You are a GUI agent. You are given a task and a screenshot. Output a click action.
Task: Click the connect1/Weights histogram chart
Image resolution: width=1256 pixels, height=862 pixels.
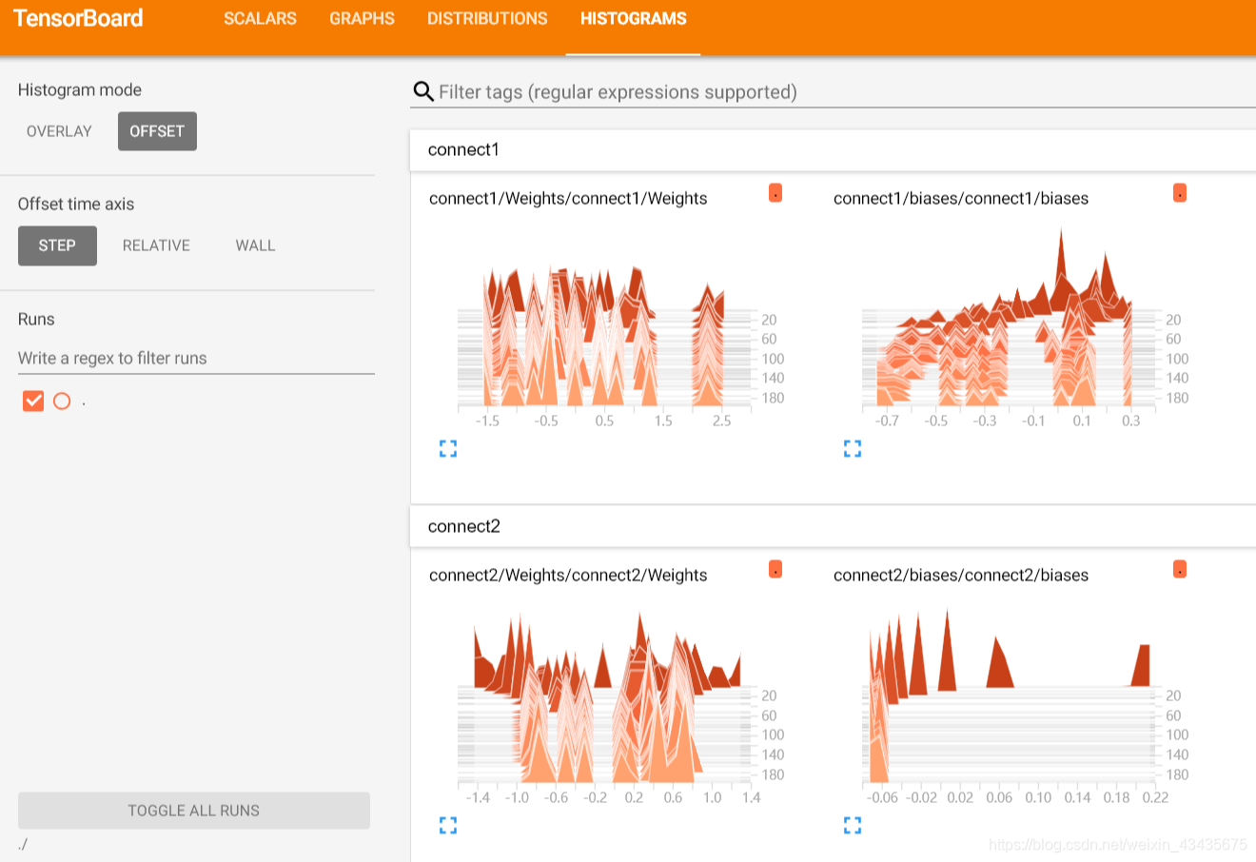coord(609,328)
